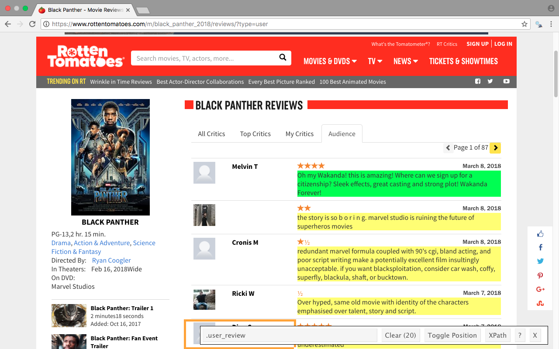This screenshot has height=349, width=559.
Task: Click the .user_review selector field
Action: [x=290, y=335]
